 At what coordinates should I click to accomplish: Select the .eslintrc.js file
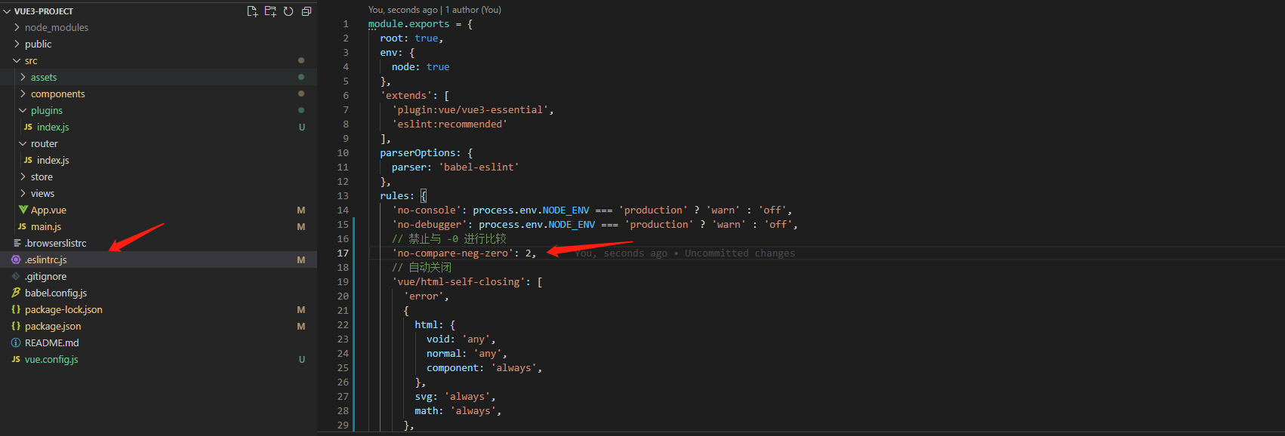(159, 259)
